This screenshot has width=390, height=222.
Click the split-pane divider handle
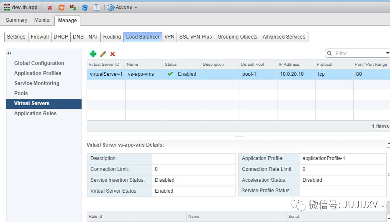coord(239,136)
